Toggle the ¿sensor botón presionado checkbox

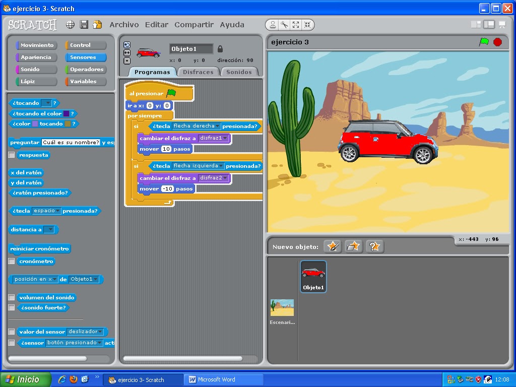[12, 343]
